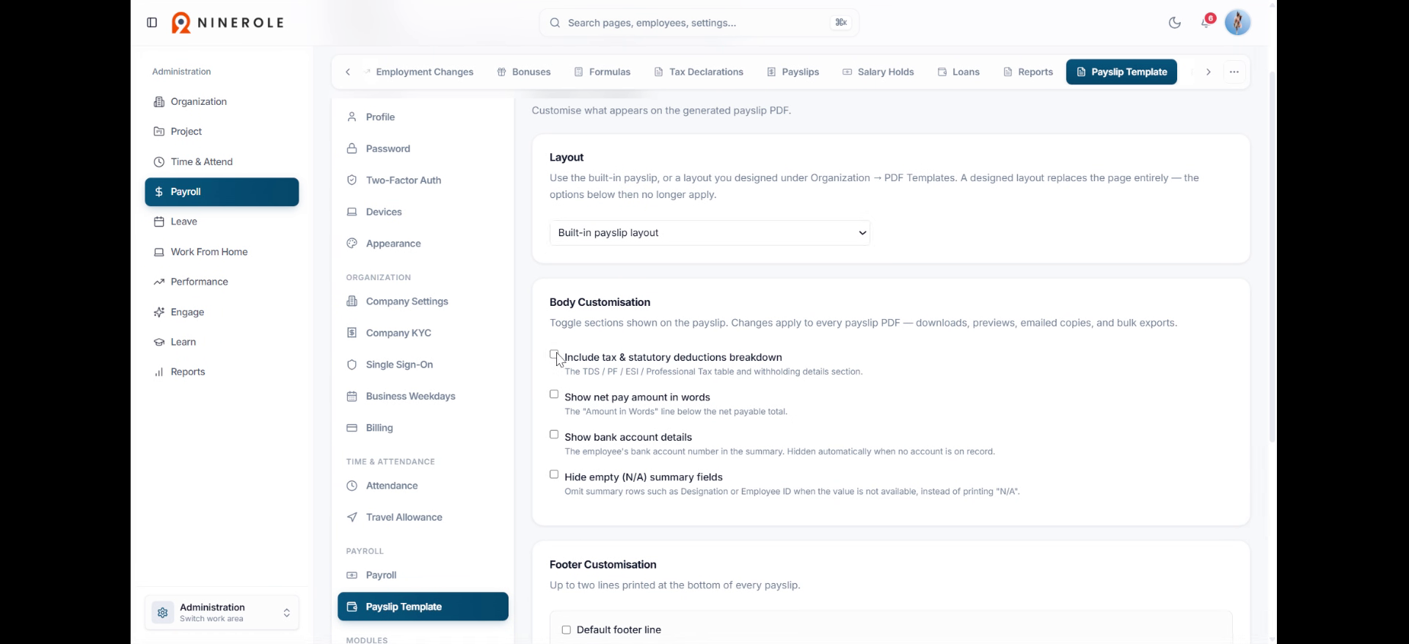
Task: Switch to the Bonuses tab
Action: [x=524, y=72]
